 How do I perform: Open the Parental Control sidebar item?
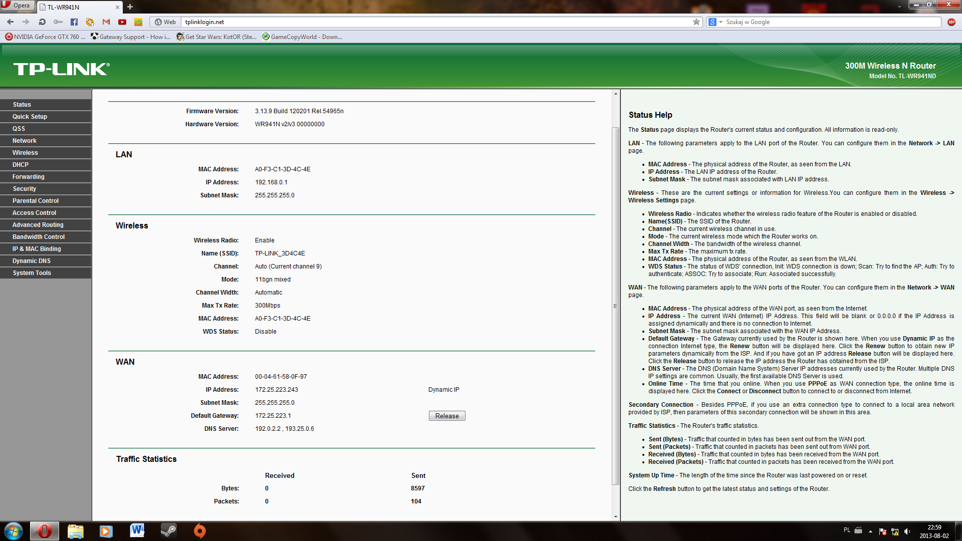pos(36,201)
